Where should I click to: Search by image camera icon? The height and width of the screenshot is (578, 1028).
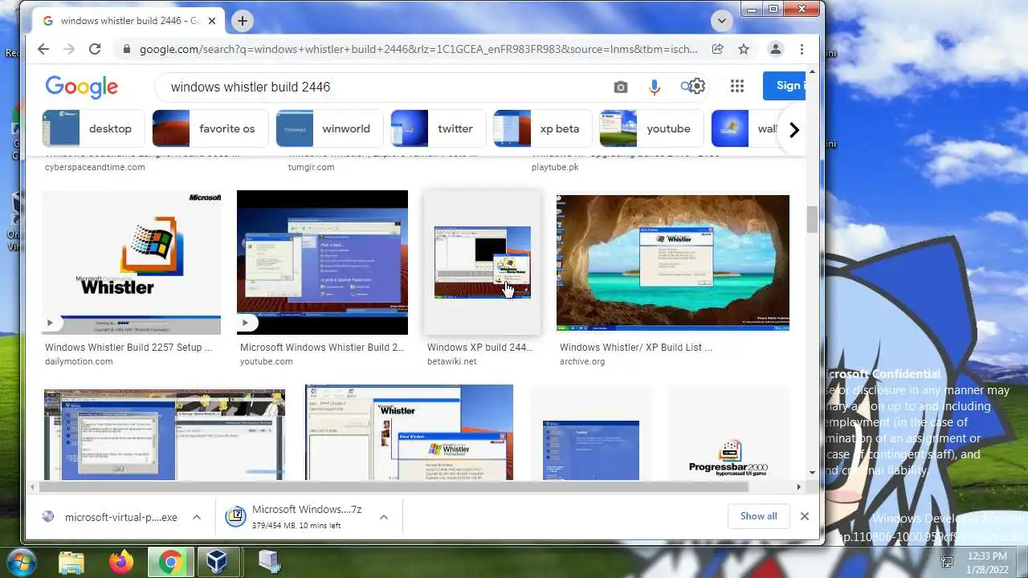tap(620, 87)
